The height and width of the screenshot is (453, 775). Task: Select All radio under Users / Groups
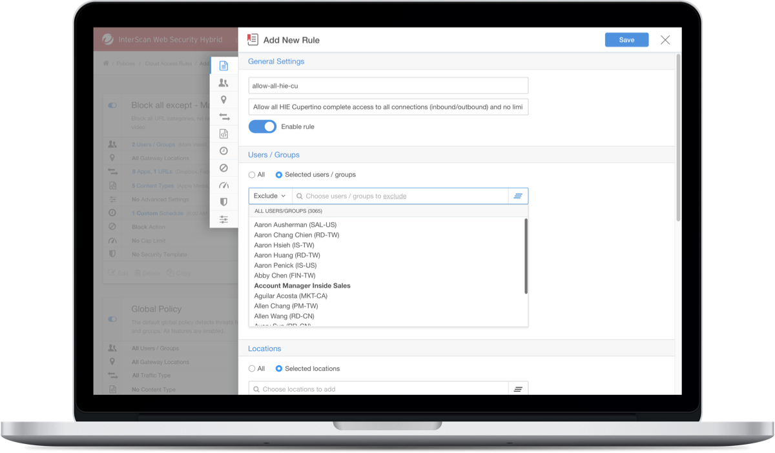coord(252,175)
